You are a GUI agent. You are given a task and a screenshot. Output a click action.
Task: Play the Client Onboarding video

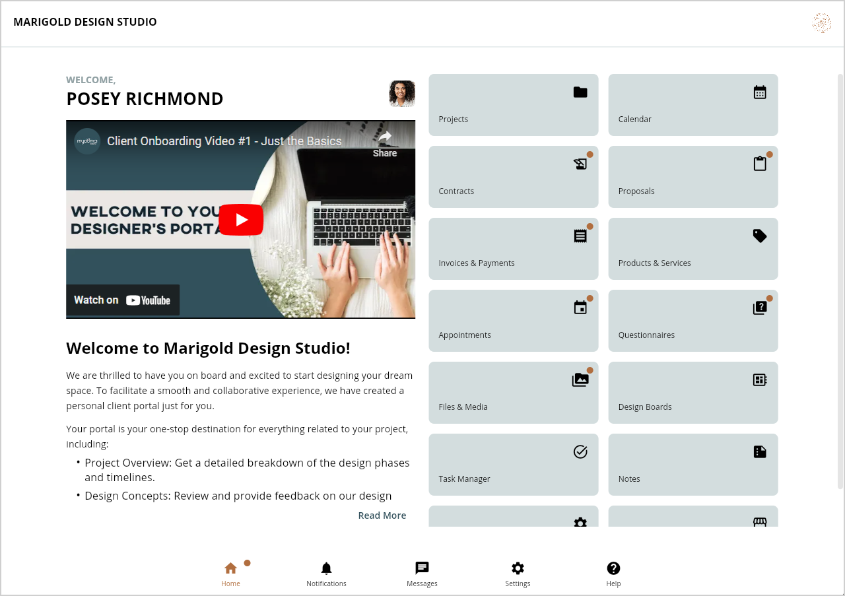pyautogui.click(x=241, y=220)
